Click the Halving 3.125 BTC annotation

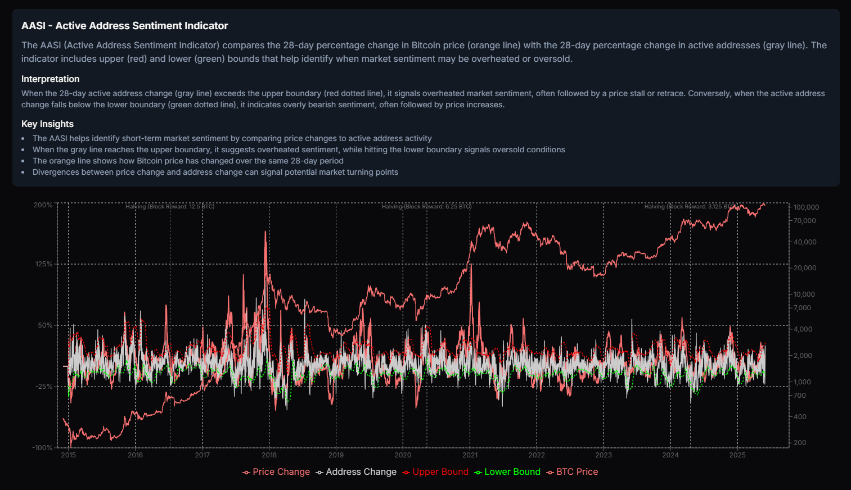click(x=691, y=207)
